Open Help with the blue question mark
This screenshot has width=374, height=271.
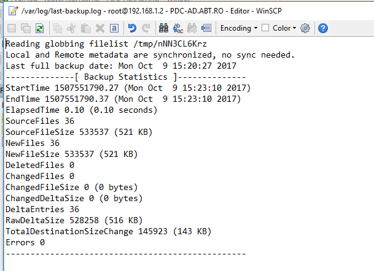[323, 28]
